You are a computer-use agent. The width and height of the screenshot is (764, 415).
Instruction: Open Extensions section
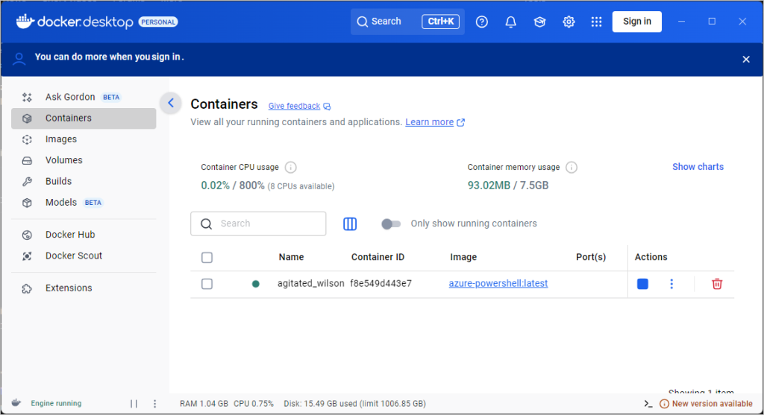(84, 288)
